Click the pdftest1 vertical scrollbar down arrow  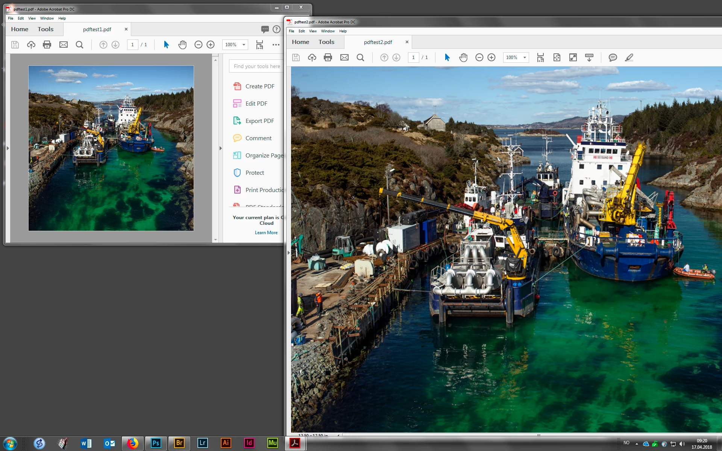coord(215,239)
